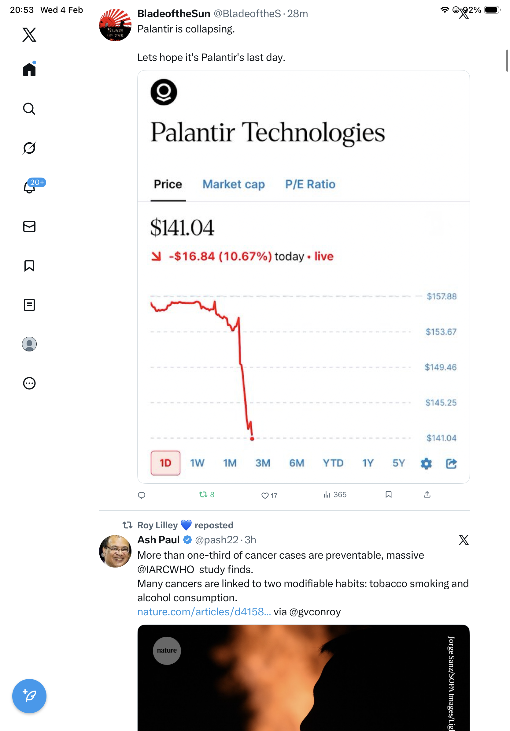Open the Search icon in sidebar
Viewport: 510px width, 731px height.
(x=29, y=109)
